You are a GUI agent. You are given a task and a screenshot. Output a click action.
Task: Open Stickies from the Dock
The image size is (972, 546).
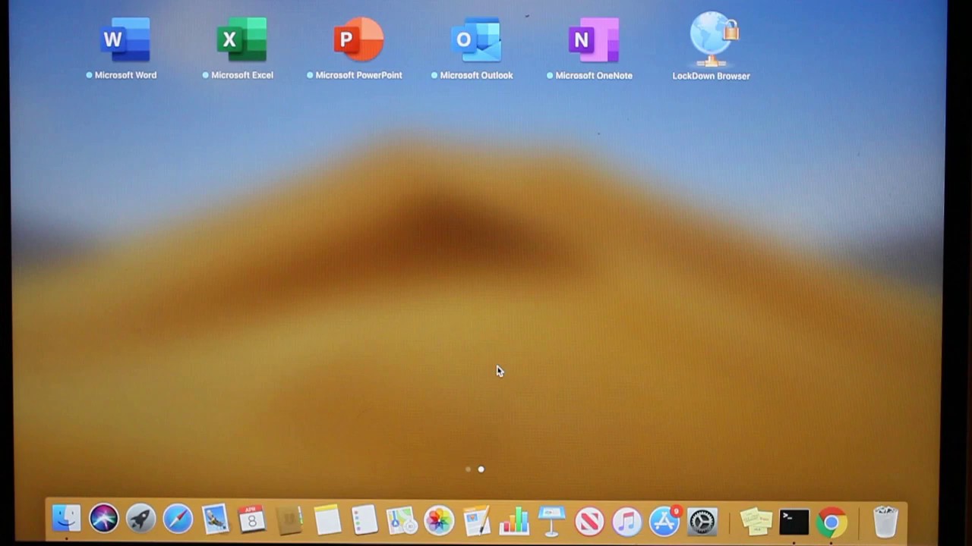pos(756,521)
